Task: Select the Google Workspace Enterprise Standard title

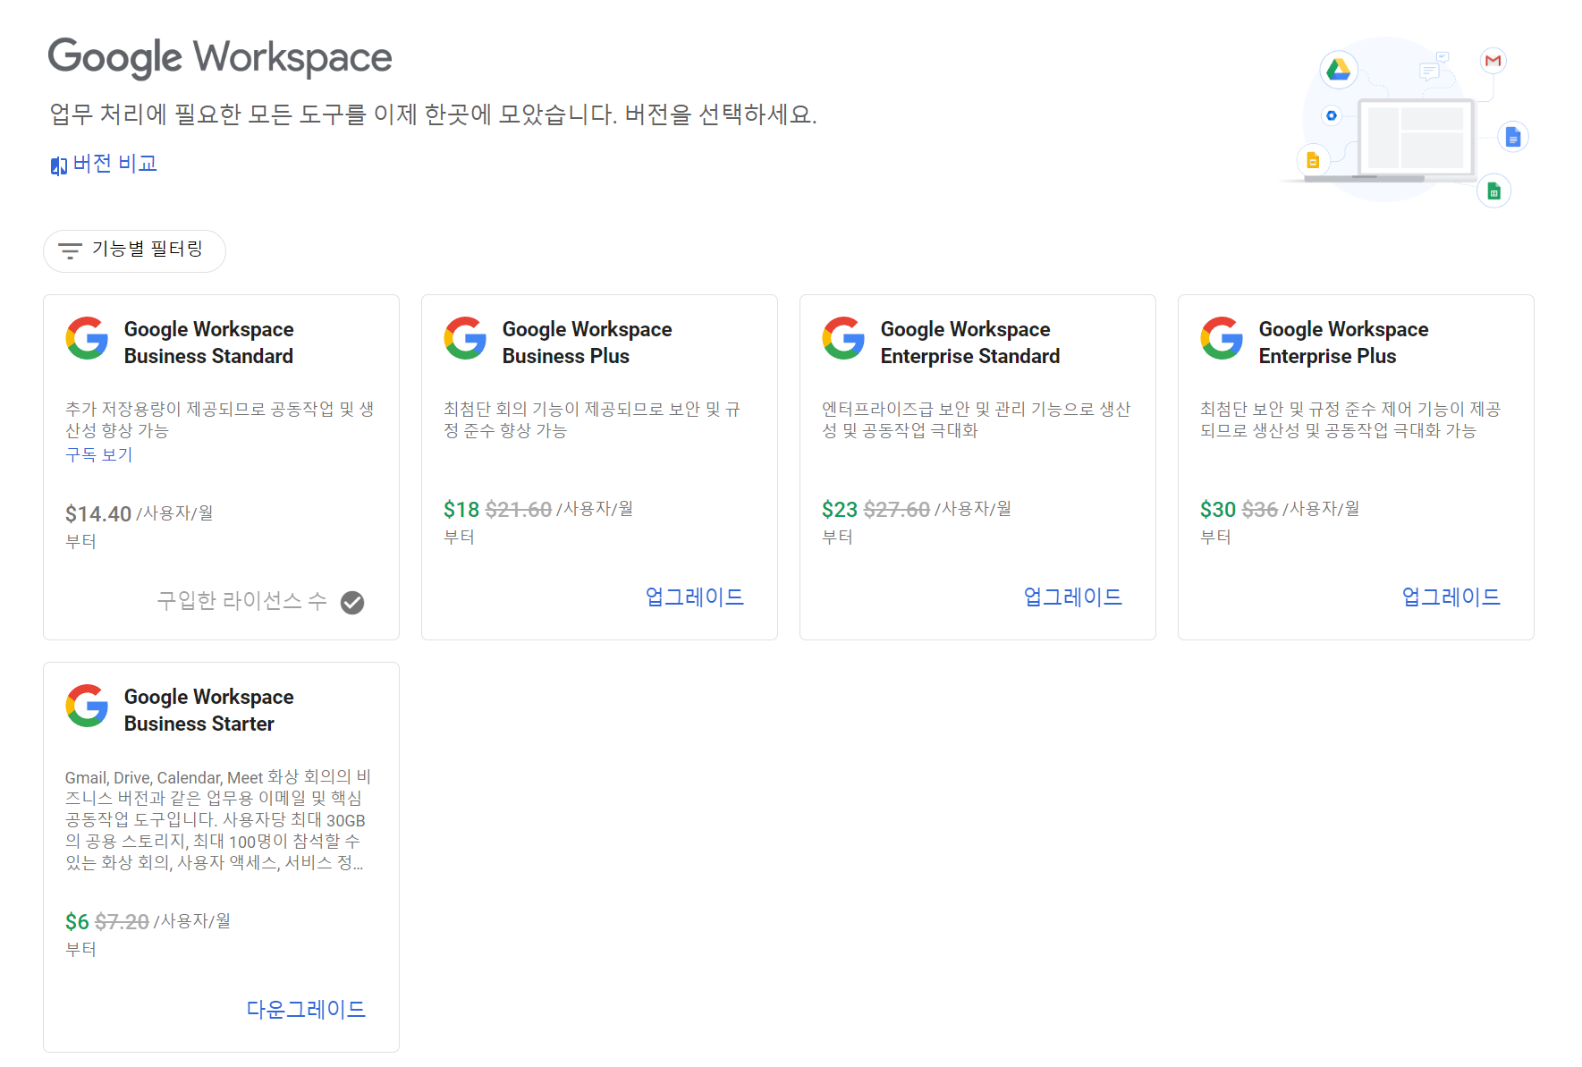Action: (x=970, y=343)
